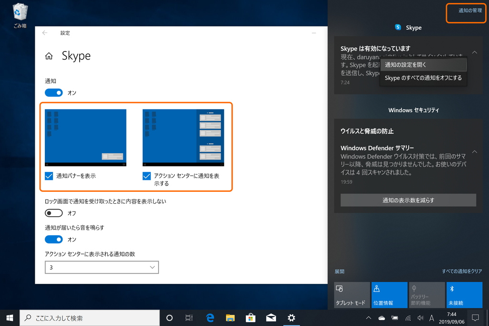Click the taskbar search input field
This screenshot has height=326, width=489.
(86, 318)
